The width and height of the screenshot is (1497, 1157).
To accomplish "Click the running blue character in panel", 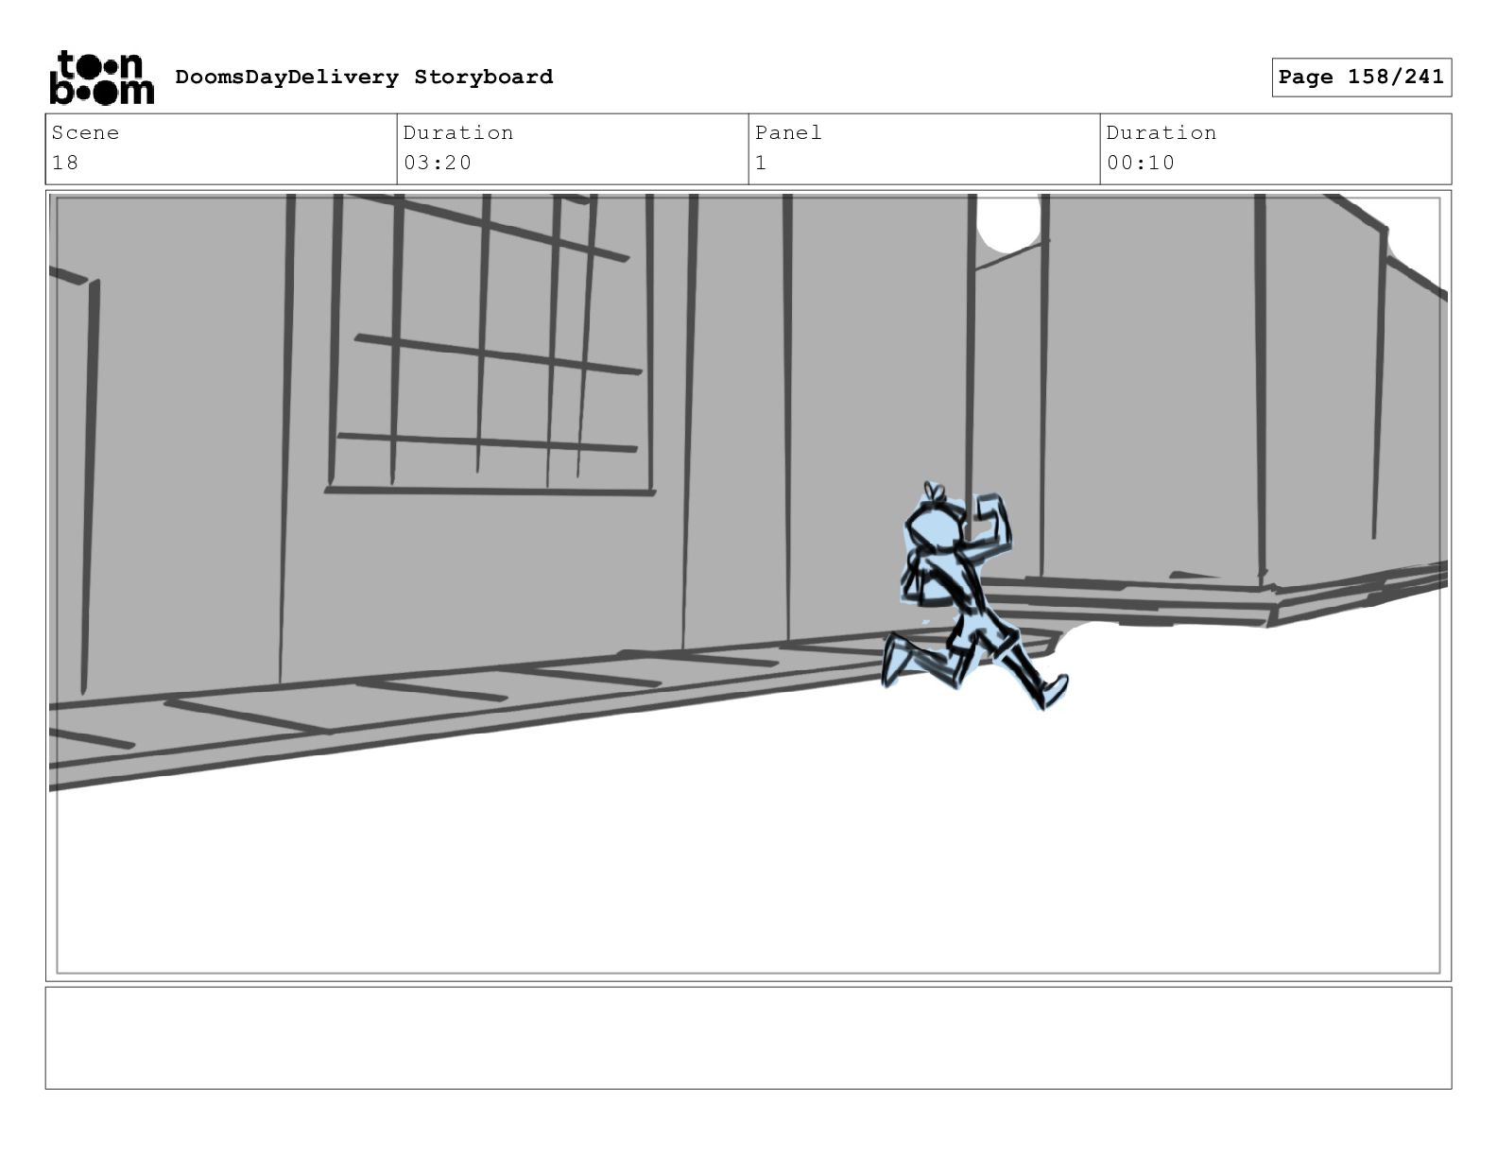I will coord(973,596).
